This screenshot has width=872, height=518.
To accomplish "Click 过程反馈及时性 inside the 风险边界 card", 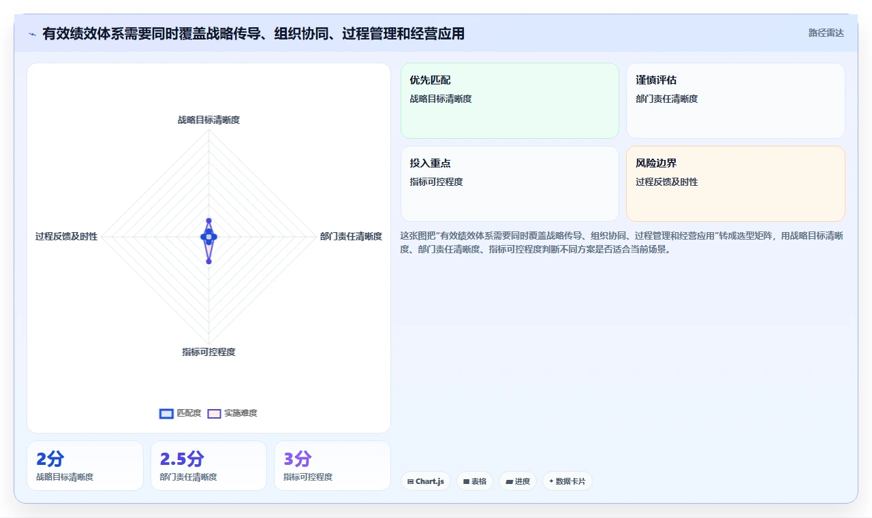I will pyautogui.click(x=667, y=182).
